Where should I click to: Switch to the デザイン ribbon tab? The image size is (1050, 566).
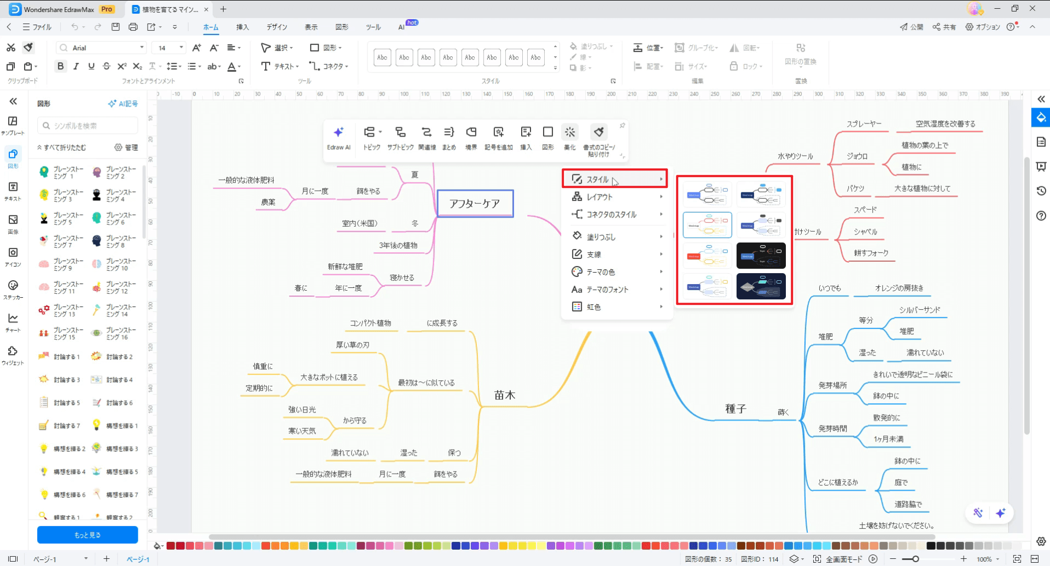pyautogui.click(x=277, y=27)
